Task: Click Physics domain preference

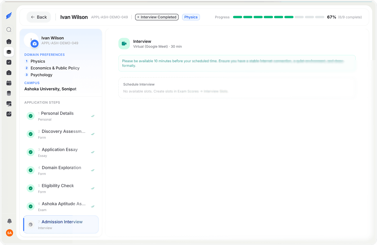Action: [x=38, y=61]
